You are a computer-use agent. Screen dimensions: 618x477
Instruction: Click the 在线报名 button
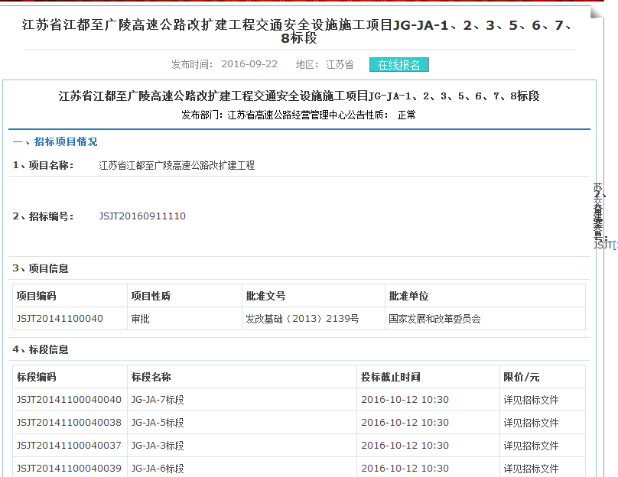click(x=398, y=65)
